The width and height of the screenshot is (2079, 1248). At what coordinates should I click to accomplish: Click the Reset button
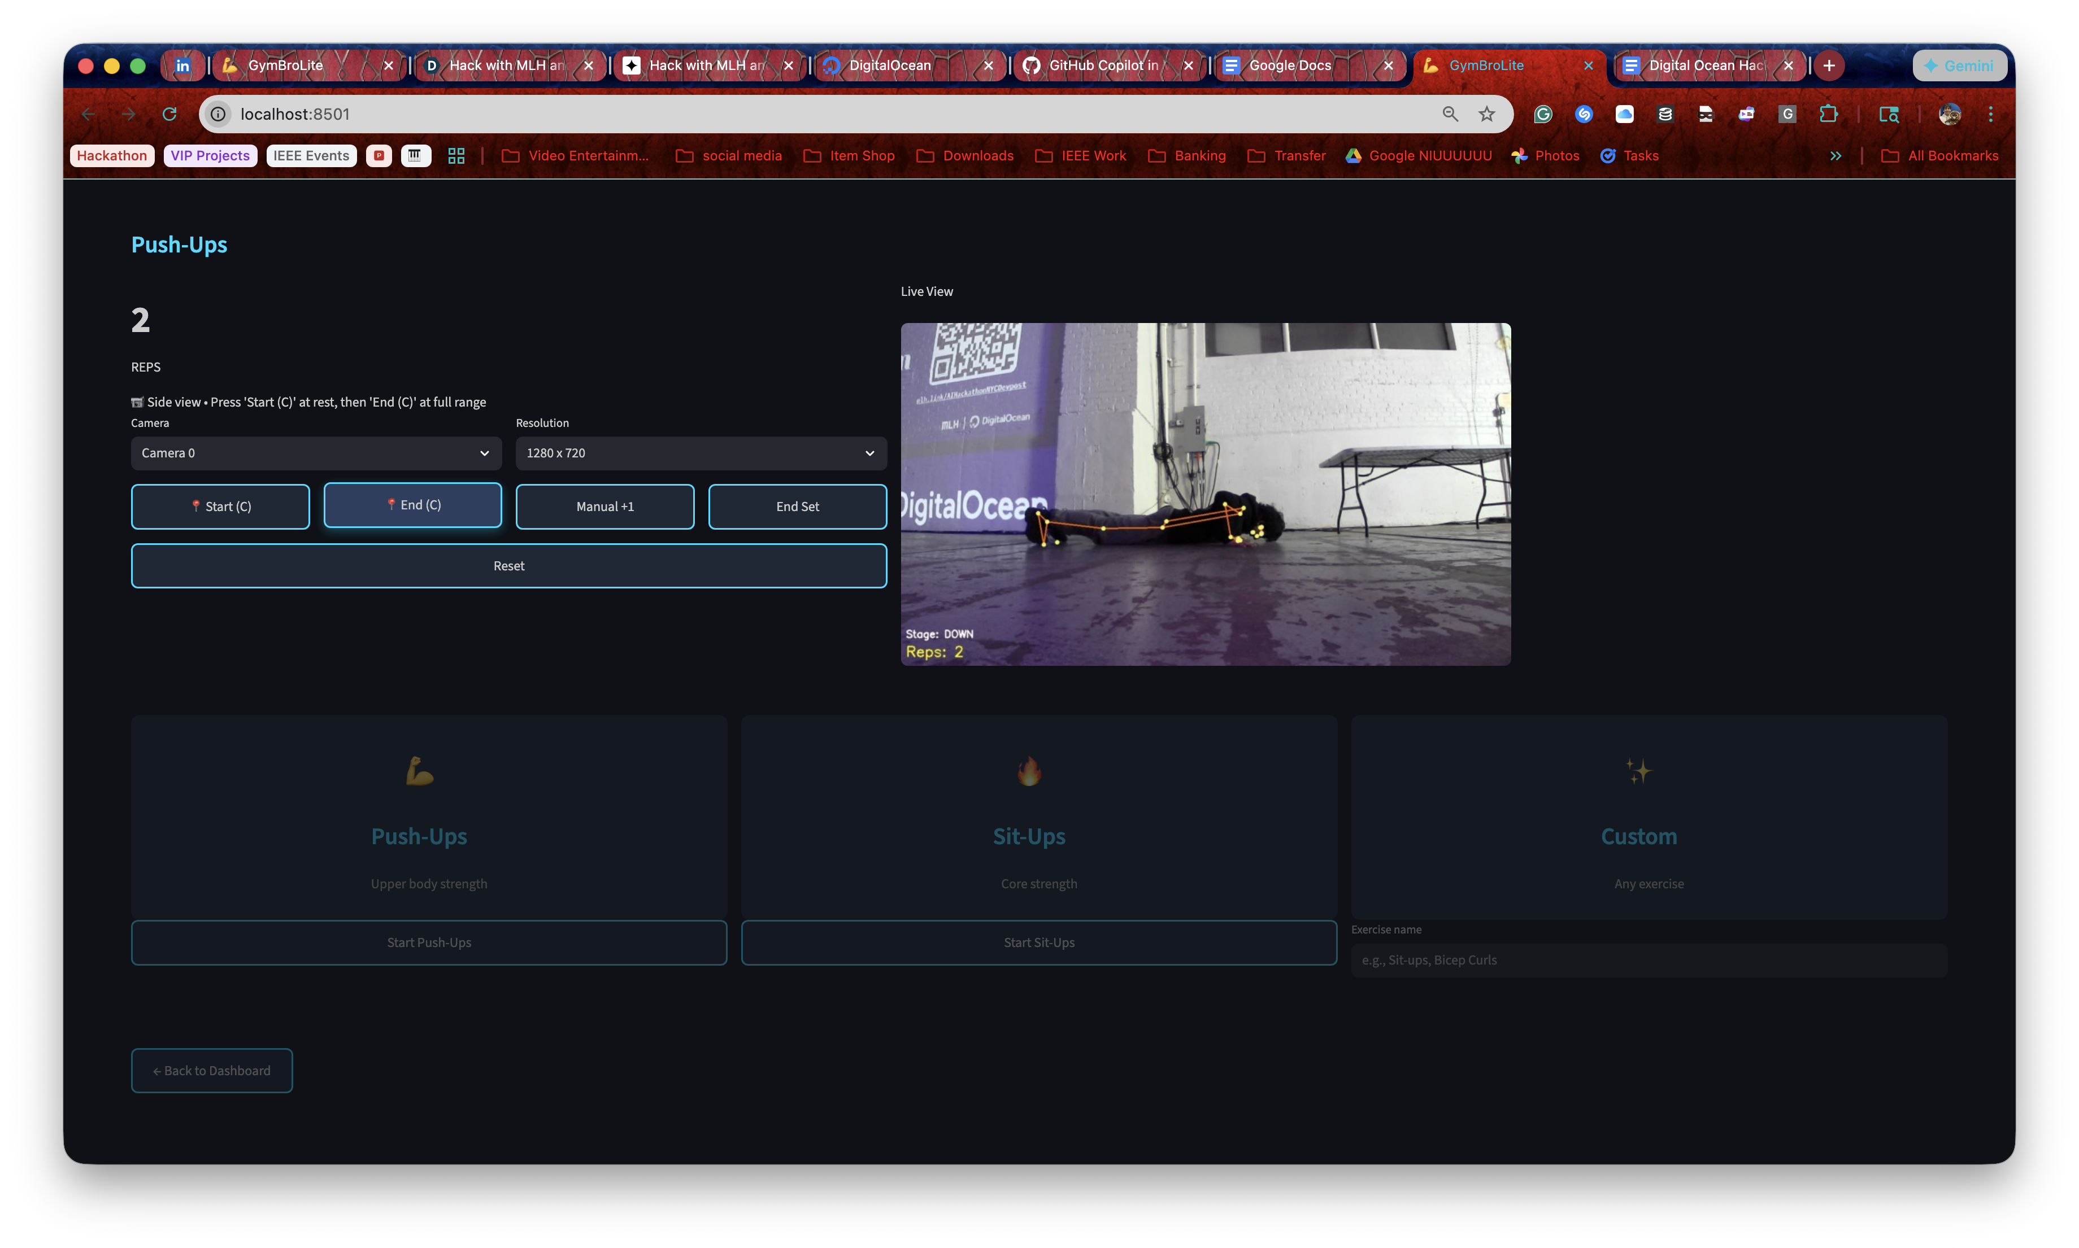[508, 566]
